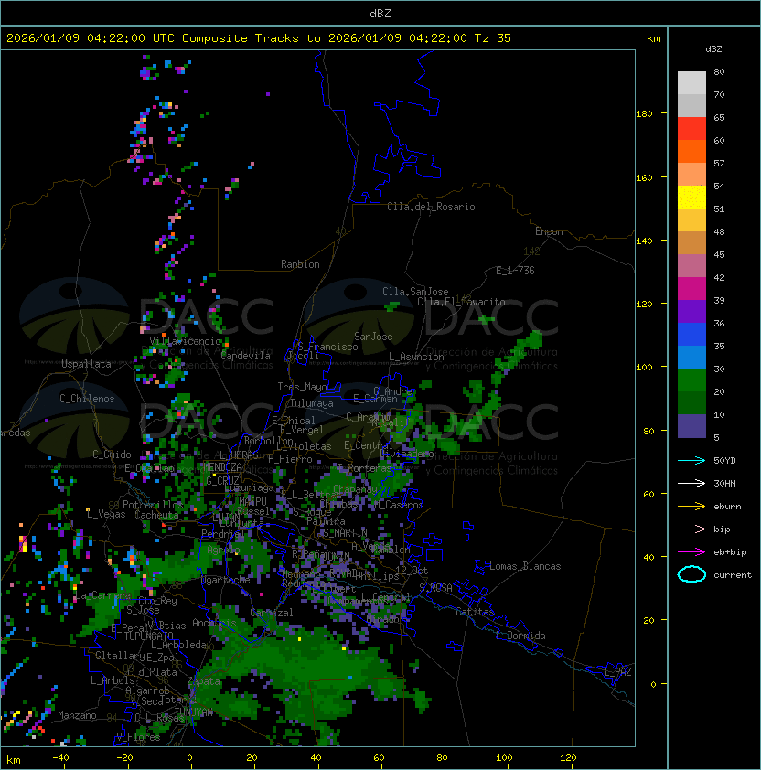Click the 'current' legend label

coord(733,575)
